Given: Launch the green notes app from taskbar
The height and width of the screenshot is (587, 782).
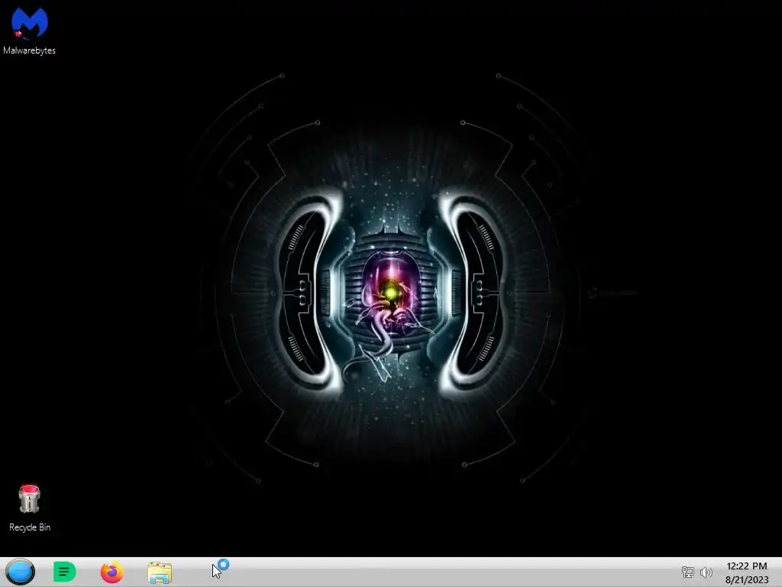Looking at the screenshot, I should pyautogui.click(x=64, y=572).
